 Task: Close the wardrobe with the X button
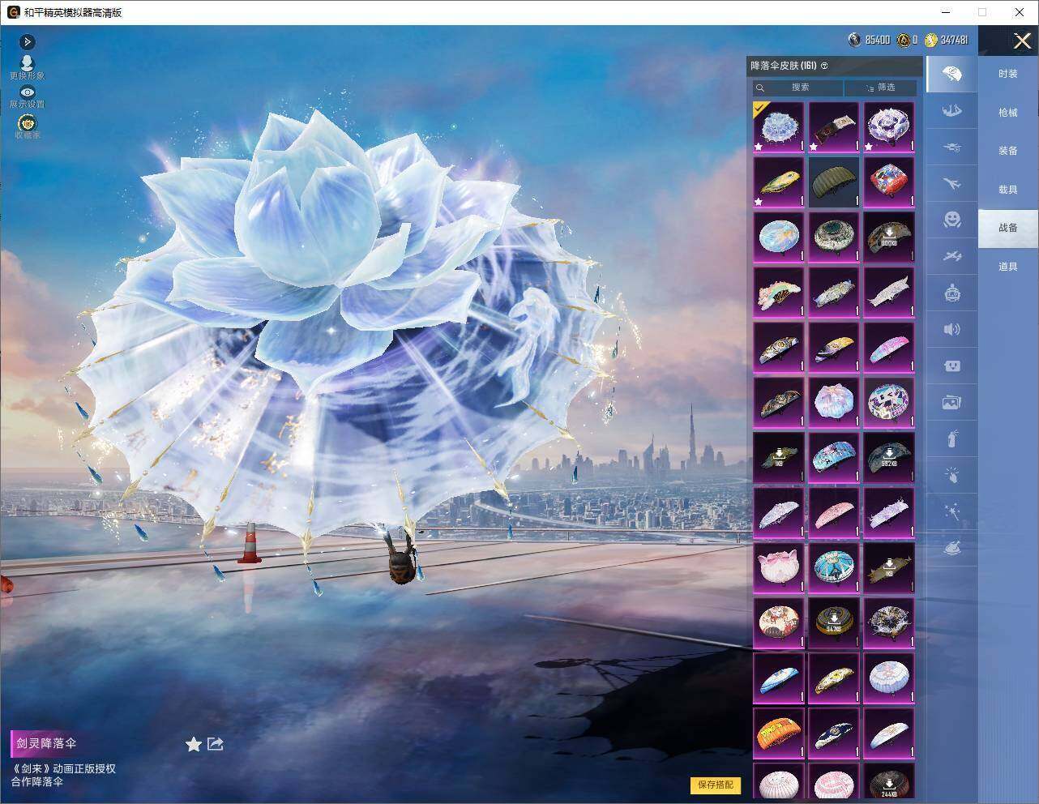pyautogui.click(x=1022, y=41)
